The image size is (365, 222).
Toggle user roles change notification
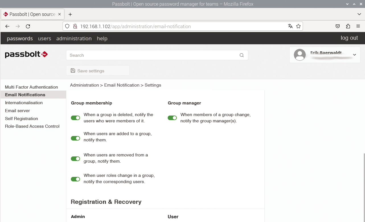[75, 179]
